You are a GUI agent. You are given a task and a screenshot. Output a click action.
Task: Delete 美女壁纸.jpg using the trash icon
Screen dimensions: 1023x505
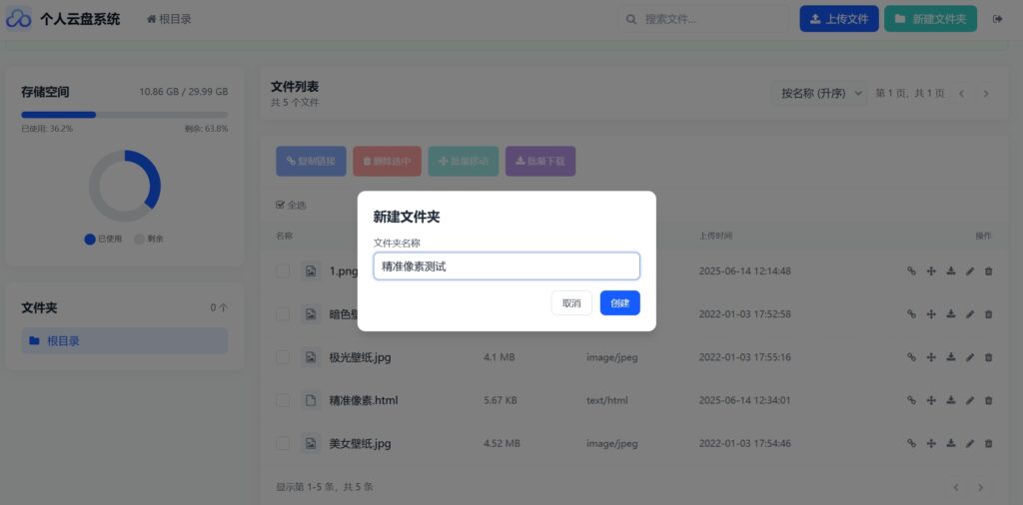point(988,444)
